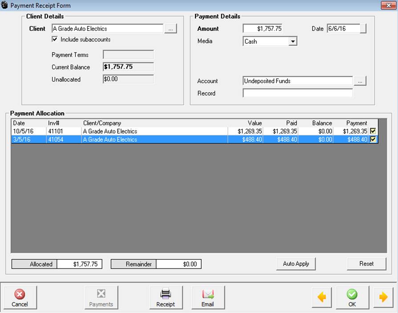This screenshot has height=313, width=398.
Task: Close the Payment Receipt Form window
Action: pos(388,5)
